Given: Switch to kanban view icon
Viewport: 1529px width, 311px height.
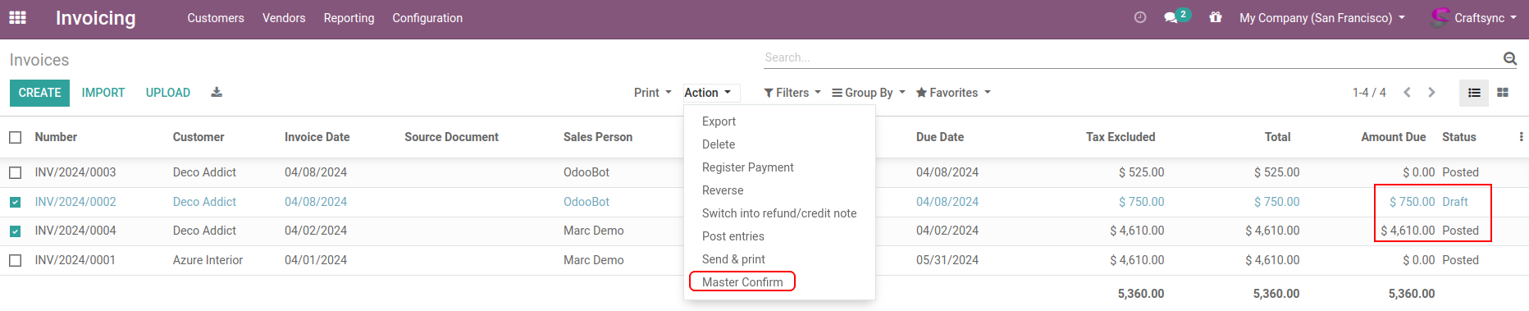Looking at the screenshot, I should 1503,93.
